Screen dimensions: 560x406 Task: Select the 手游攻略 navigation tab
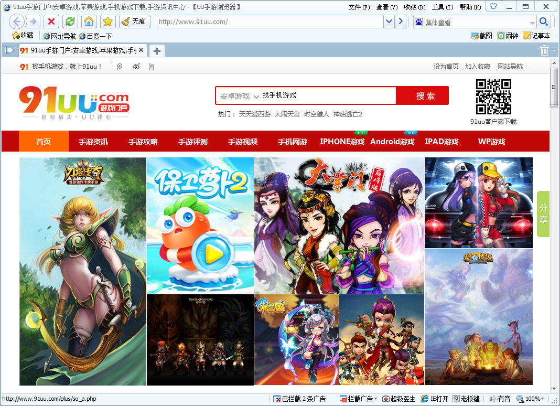click(143, 142)
